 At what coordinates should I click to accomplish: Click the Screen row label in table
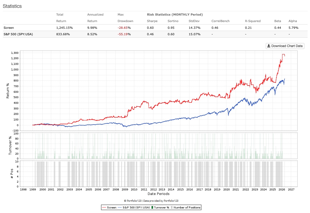point(9,28)
